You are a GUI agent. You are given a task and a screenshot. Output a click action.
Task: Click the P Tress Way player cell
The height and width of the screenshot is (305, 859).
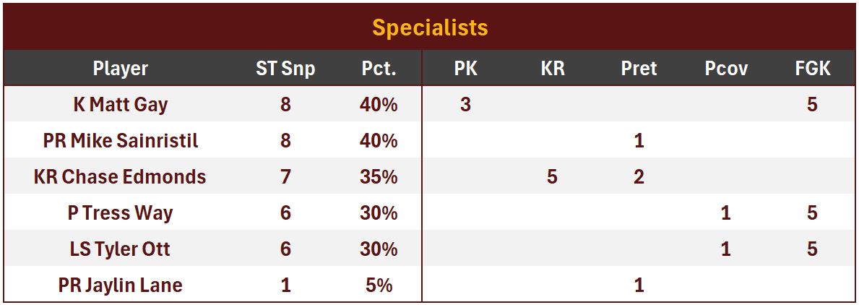[121, 213]
